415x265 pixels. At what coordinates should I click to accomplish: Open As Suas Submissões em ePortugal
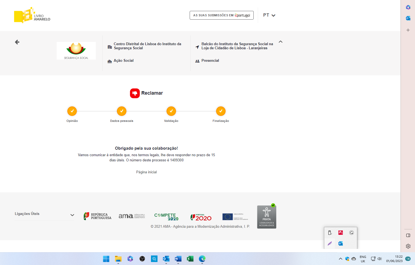tap(222, 15)
